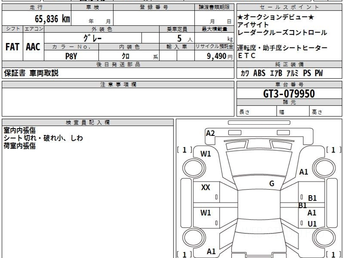Click the 長さ dimension label

(x=245, y=112)
